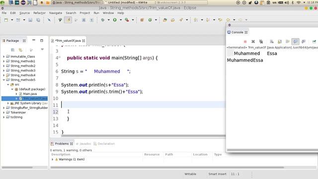Collapse the String_methods5 project
Viewport: 318px width, 179px height.
(3, 80)
